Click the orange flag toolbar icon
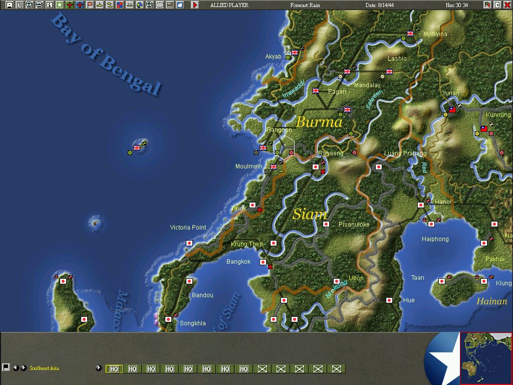Screen dimensions: 513x385 (x=90, y=5)
